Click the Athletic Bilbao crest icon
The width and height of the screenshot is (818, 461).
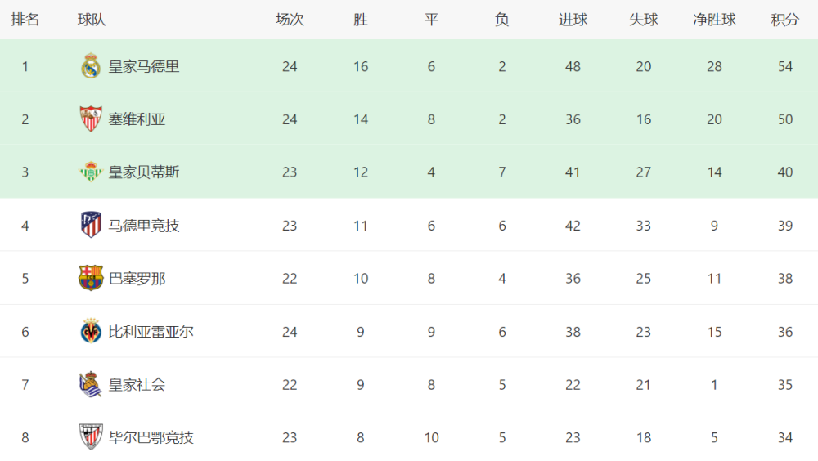pos(91,437)
